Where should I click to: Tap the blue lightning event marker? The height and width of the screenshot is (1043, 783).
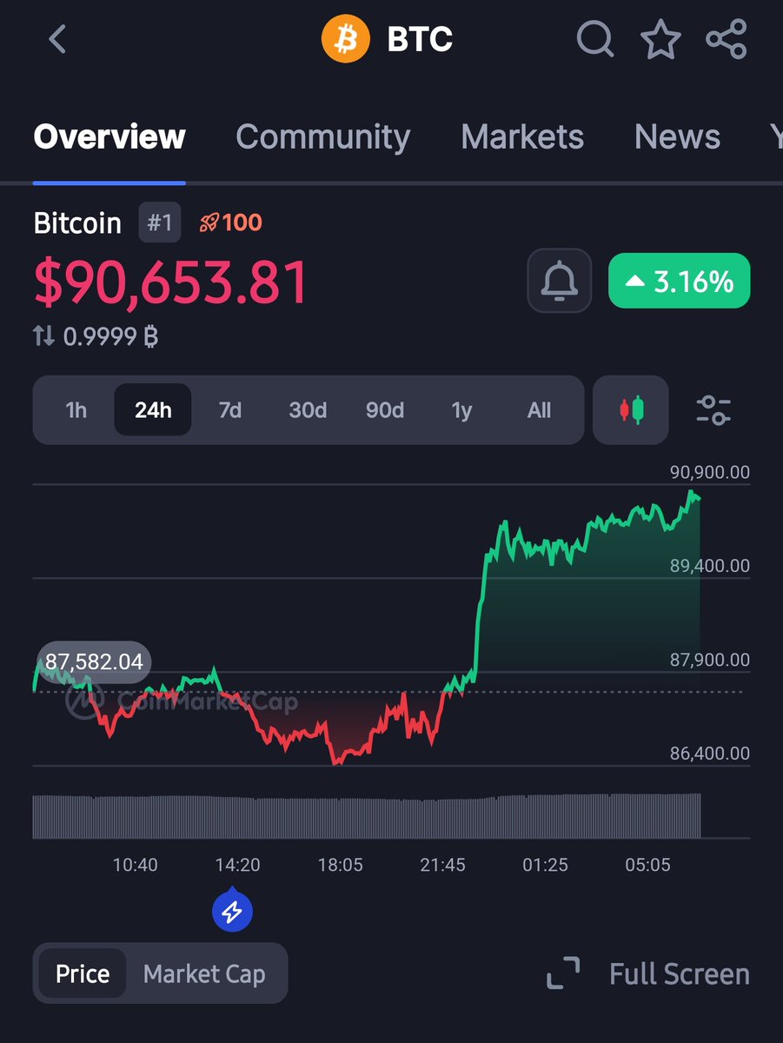coord(232,912)
